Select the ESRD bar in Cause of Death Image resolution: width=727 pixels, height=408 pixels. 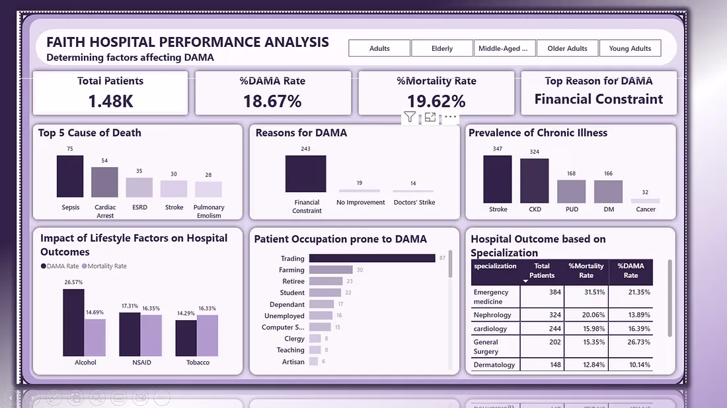click(139, 187)
